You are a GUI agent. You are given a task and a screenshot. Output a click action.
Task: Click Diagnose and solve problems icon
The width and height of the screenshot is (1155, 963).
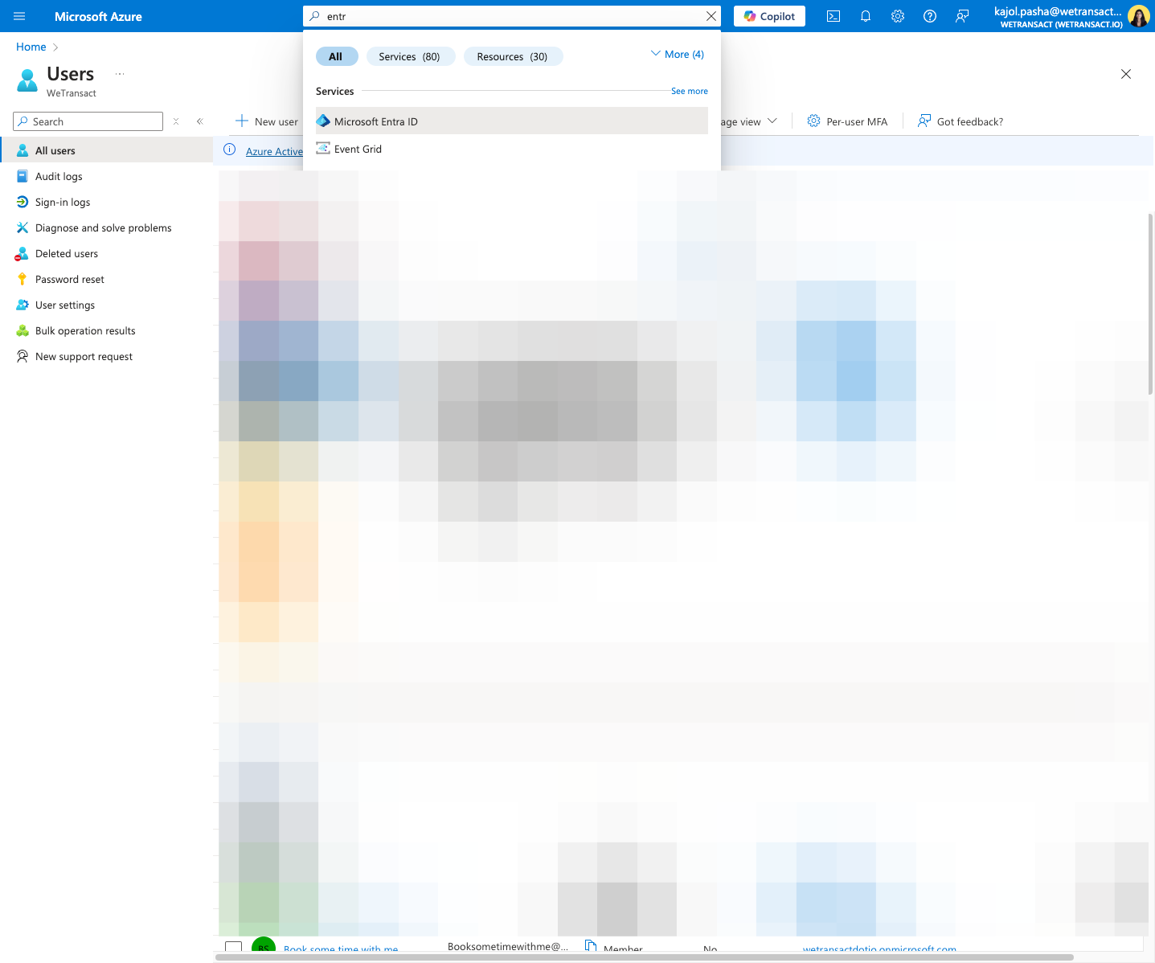click(23, 227)
